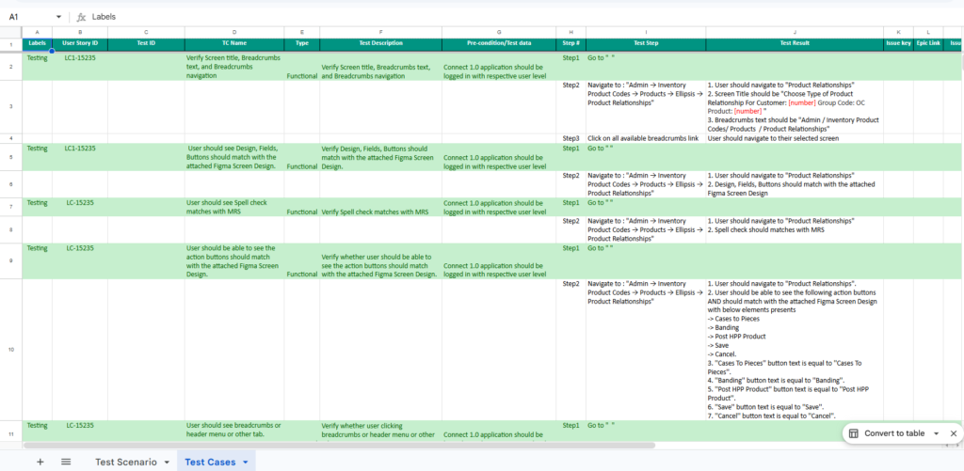
Task: Select the Pre-condition/Test data header cell
Action: point(498,43)
